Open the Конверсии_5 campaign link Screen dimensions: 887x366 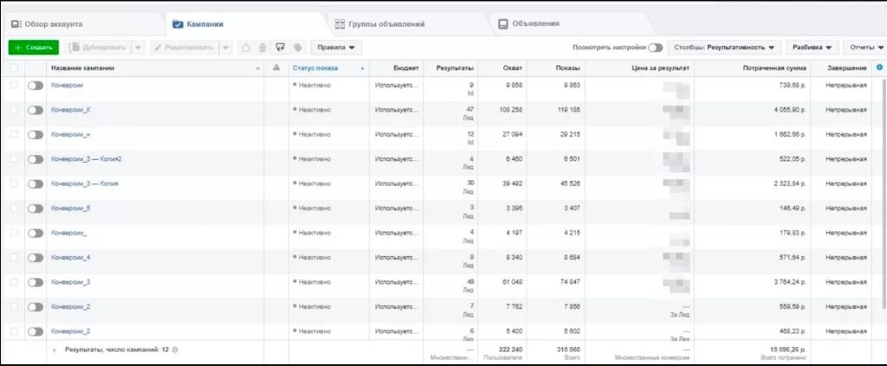[71, 208]
